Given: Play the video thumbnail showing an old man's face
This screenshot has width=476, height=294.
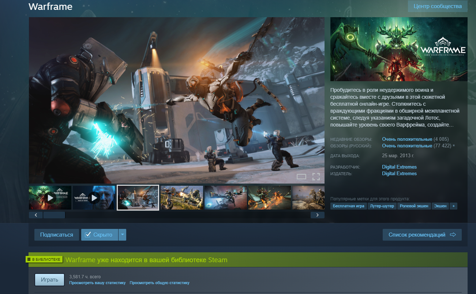Looking at the screenshot, I should click(94, 198).
